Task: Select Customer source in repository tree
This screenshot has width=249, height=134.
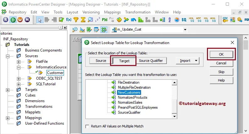Action: coord(55,73)
